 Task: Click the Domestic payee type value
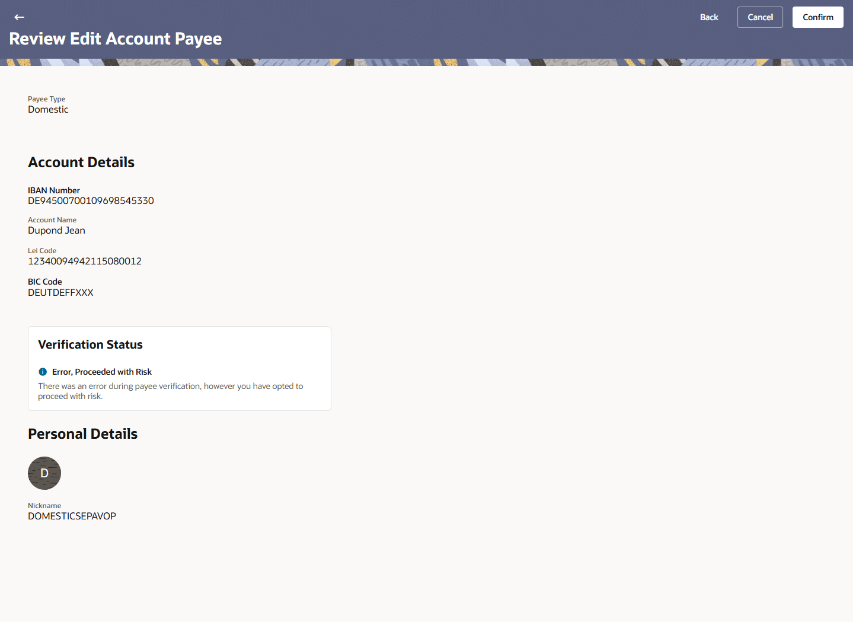click(x=48, y=110)
